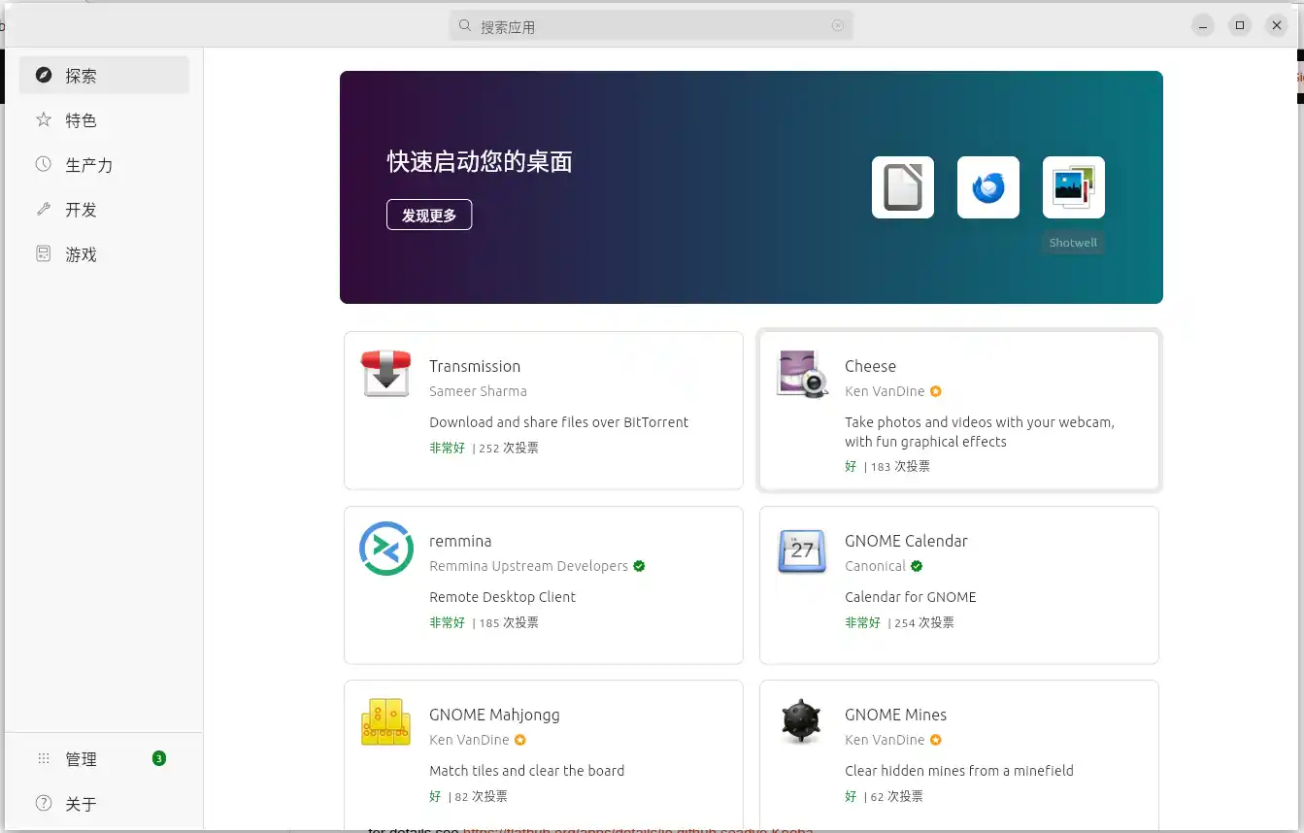Viewport: 1304px width, 833px height.
Task: Select the 特色 sidebar category
Action: tap(104, 119)
